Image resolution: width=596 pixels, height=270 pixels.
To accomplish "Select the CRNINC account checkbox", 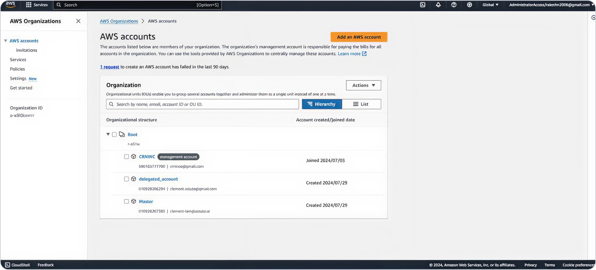I will (x=126, y=157).
